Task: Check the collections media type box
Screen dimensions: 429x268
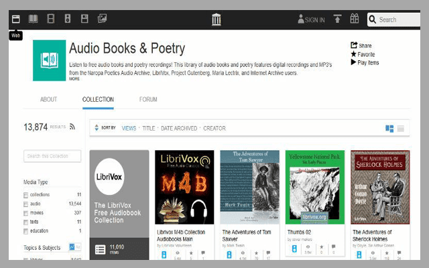Action: pyautogui.click(x=25, y=195)
